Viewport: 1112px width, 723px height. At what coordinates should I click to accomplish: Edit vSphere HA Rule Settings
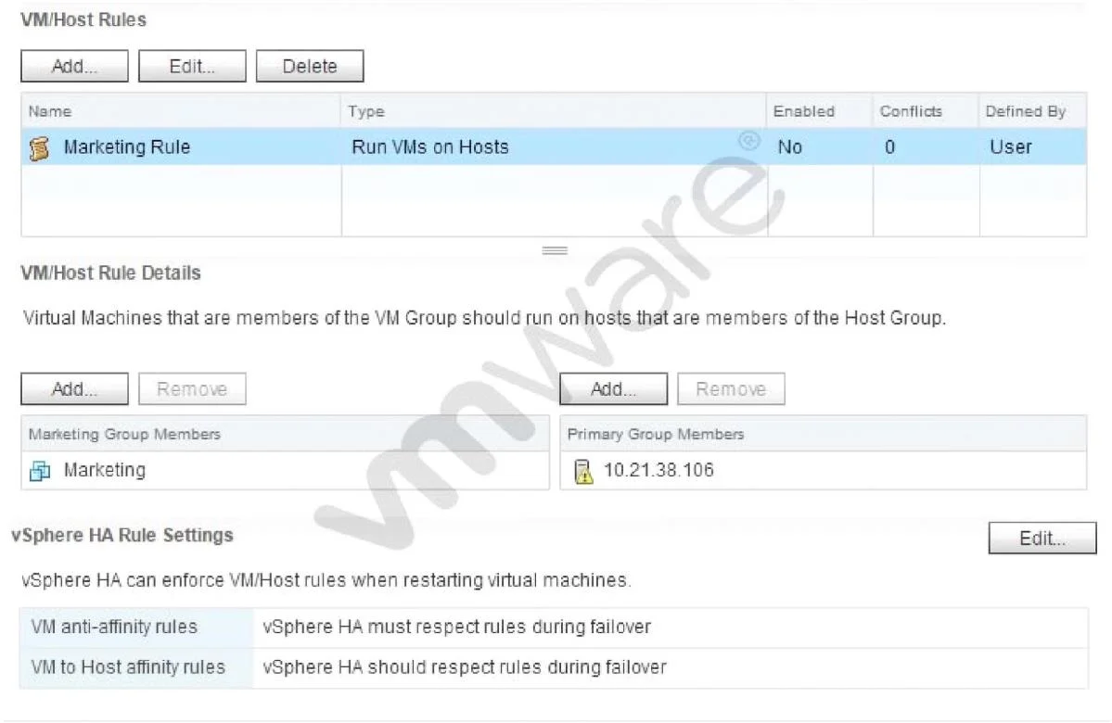pos(1042,538)
